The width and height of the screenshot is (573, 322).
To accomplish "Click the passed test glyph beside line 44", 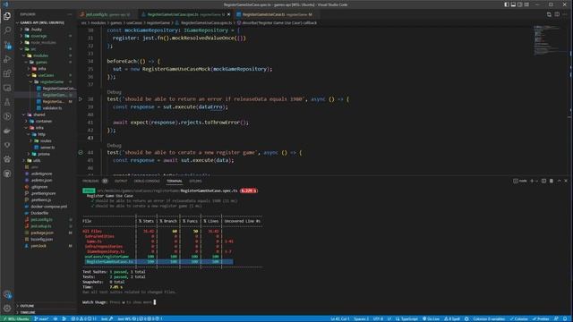I will (x=81, y=153).
